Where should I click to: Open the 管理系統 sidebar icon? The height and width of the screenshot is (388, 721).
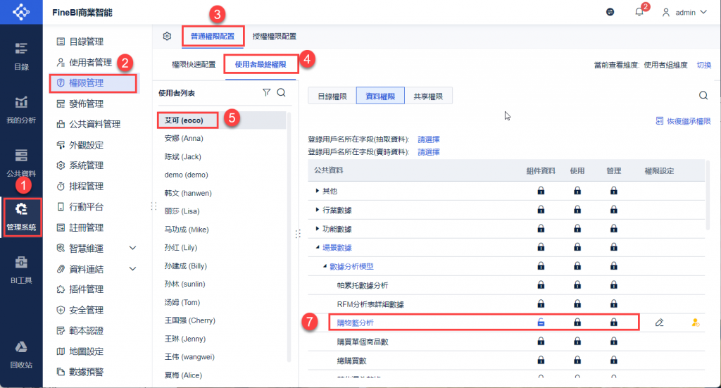coord(21,217)
